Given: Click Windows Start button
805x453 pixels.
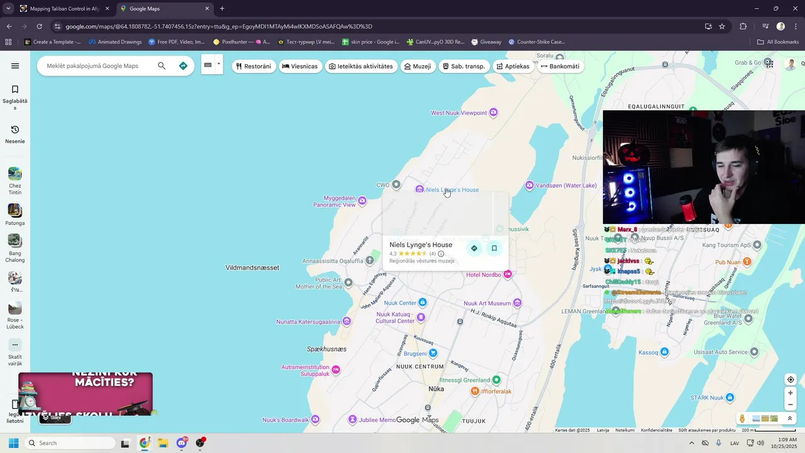Looking at the screenshot, I should (x=13, y=443).
